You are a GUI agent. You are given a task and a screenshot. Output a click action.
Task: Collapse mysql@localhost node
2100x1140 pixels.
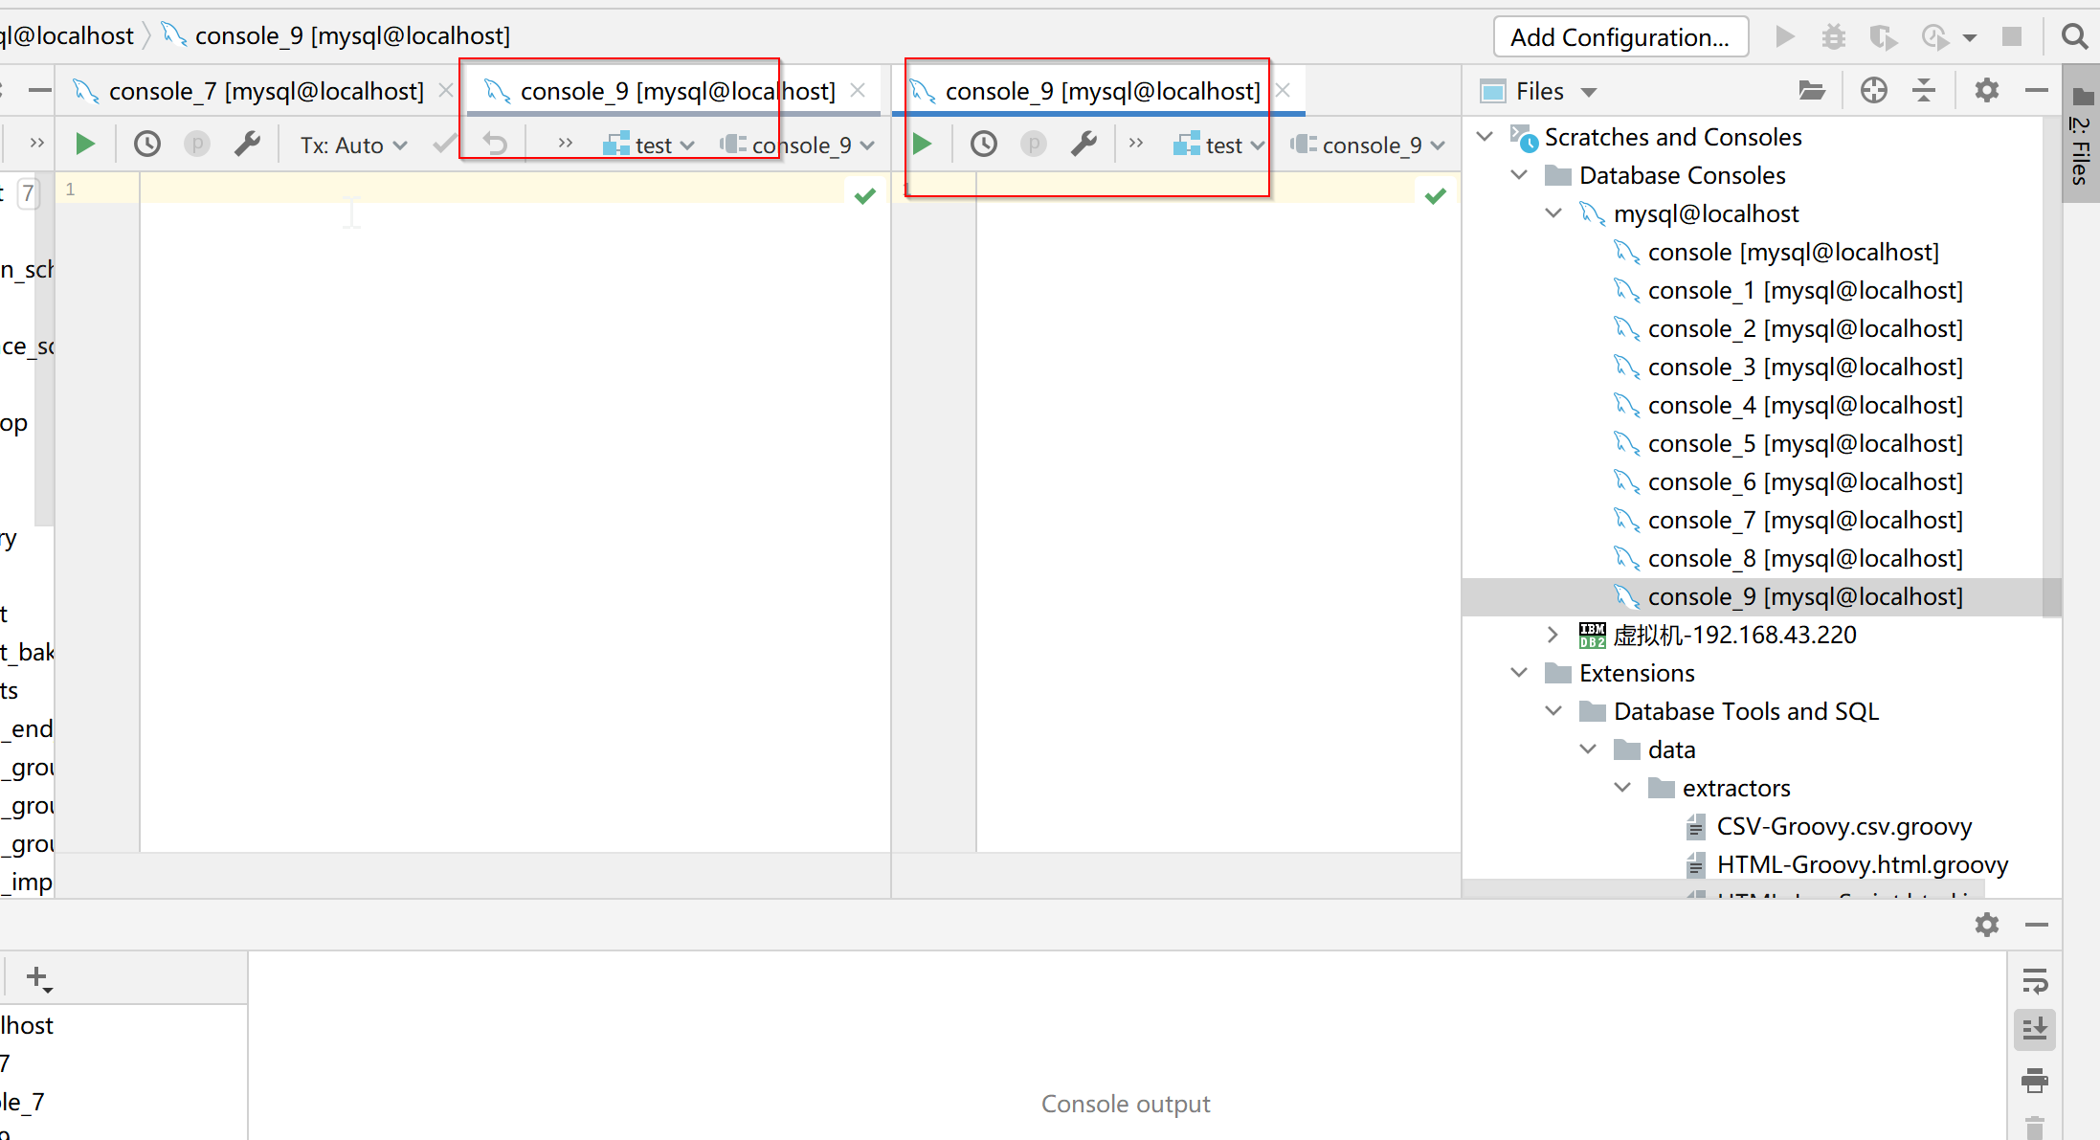(1554, 213)
